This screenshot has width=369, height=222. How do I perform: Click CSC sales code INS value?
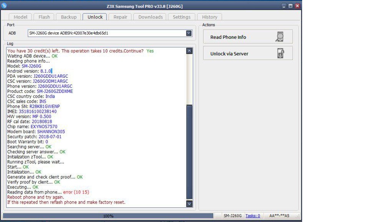pyautogui.click(x=43, y=101)
